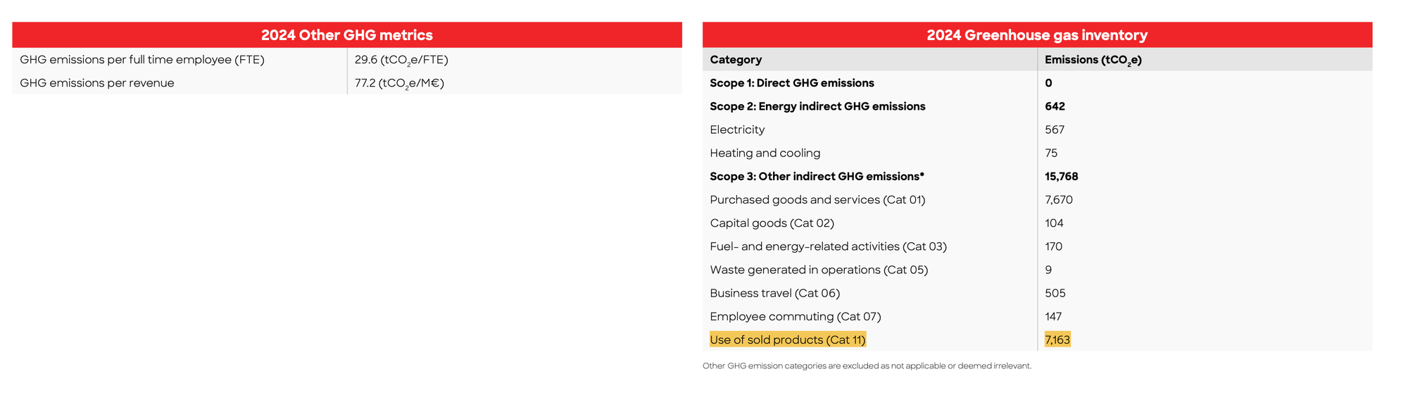Select Scope 3: Other indirect GHG emissions
This screenshot has width=1408, height=400.
tap(817, 176)
